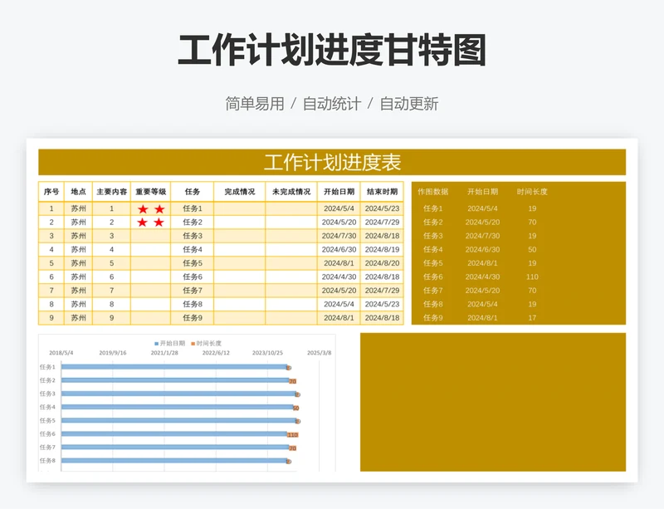
Task: Click the 2018/5/4 chart axis label
Action: pyautogui.click(x=61, y=353)
